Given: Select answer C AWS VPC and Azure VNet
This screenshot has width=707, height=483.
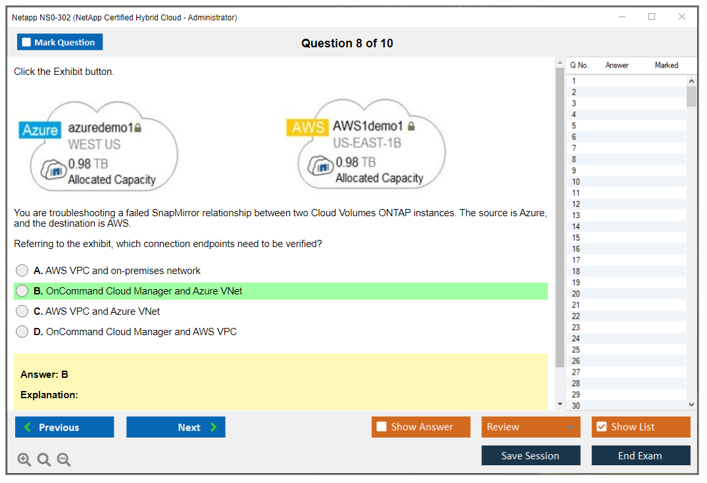Looking at the screenshot, I should (22, 311).
